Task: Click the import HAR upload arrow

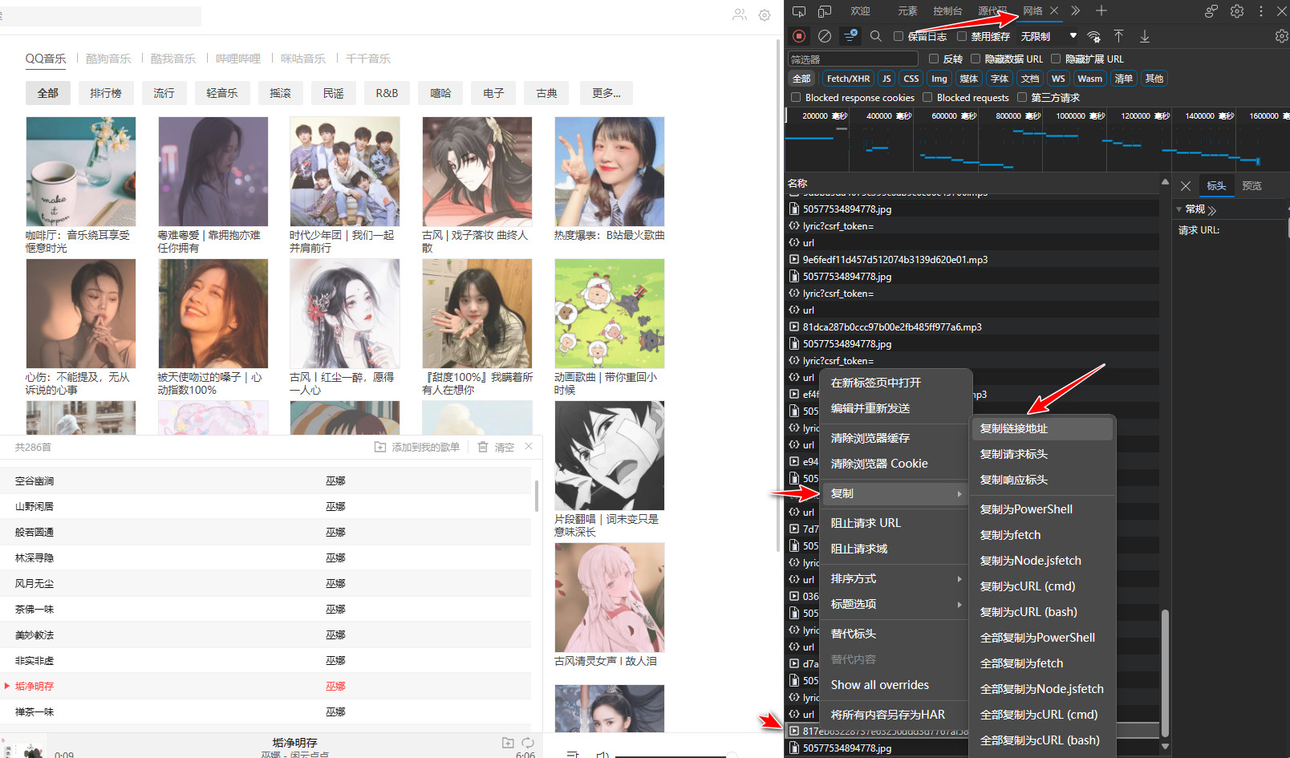Action: [x=1118, y=36]
